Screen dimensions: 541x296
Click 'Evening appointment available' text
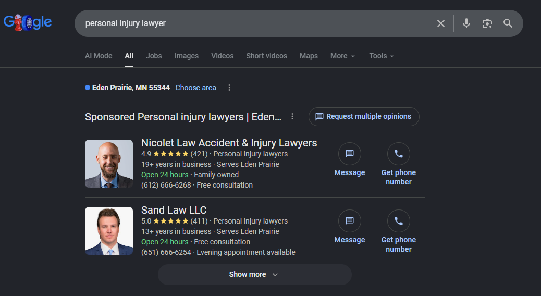point(246,253)
